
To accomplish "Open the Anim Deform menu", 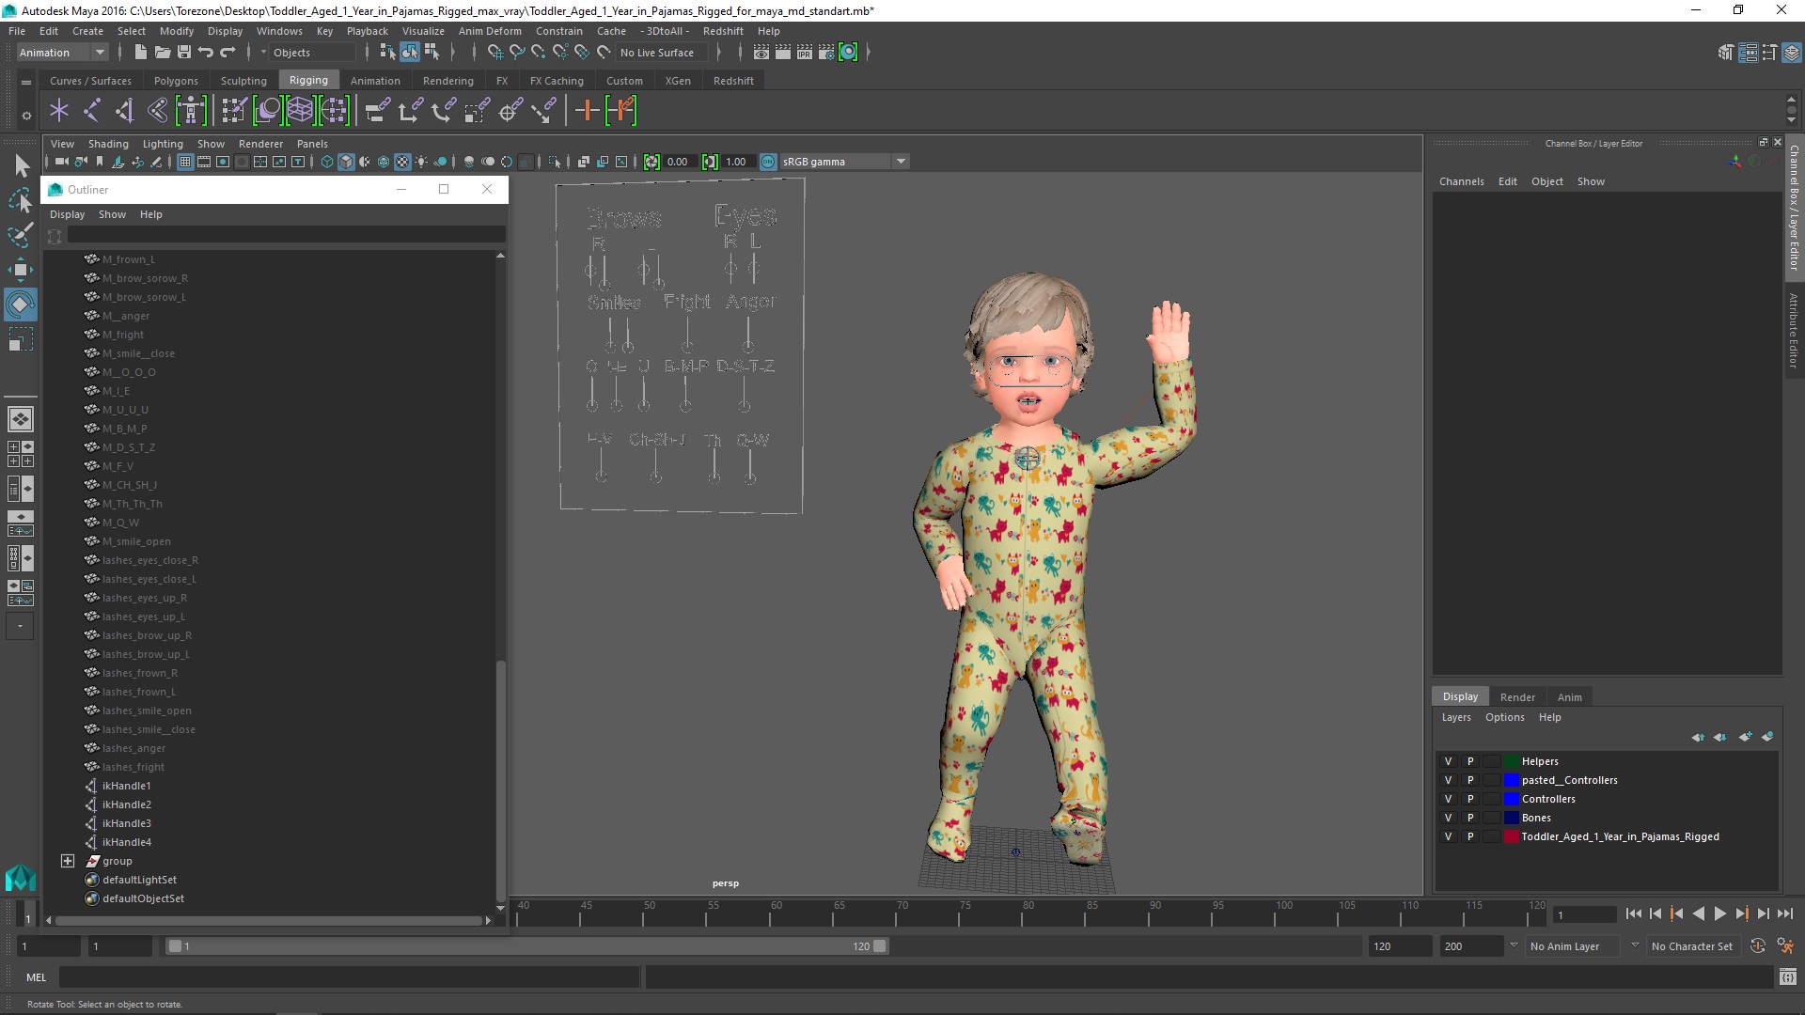I will coord(489,31).
